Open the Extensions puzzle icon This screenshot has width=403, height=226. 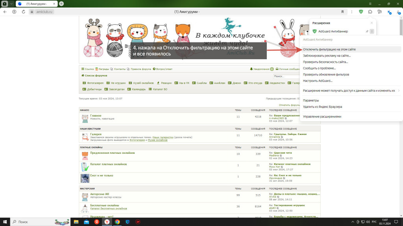(x=370, y=12)
